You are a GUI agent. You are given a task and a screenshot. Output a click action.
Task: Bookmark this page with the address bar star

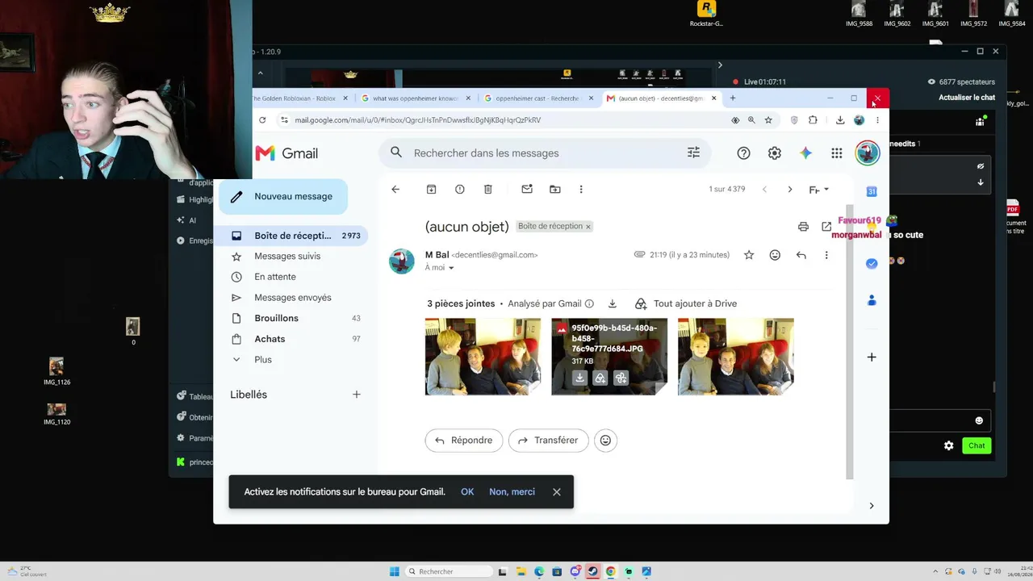(x=768, y=120)
